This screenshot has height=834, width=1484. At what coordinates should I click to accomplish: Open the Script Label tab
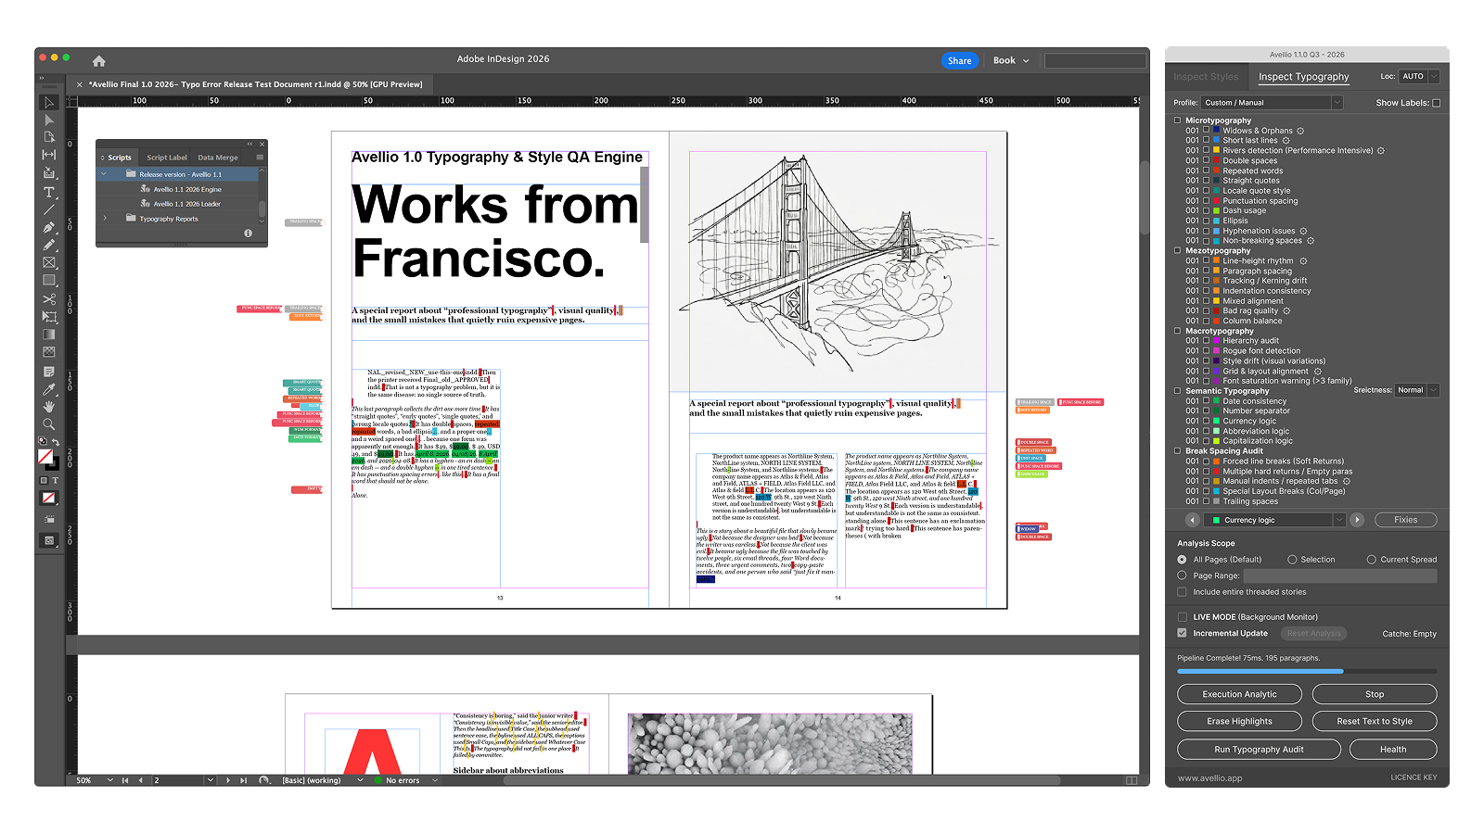click(167, 158)
